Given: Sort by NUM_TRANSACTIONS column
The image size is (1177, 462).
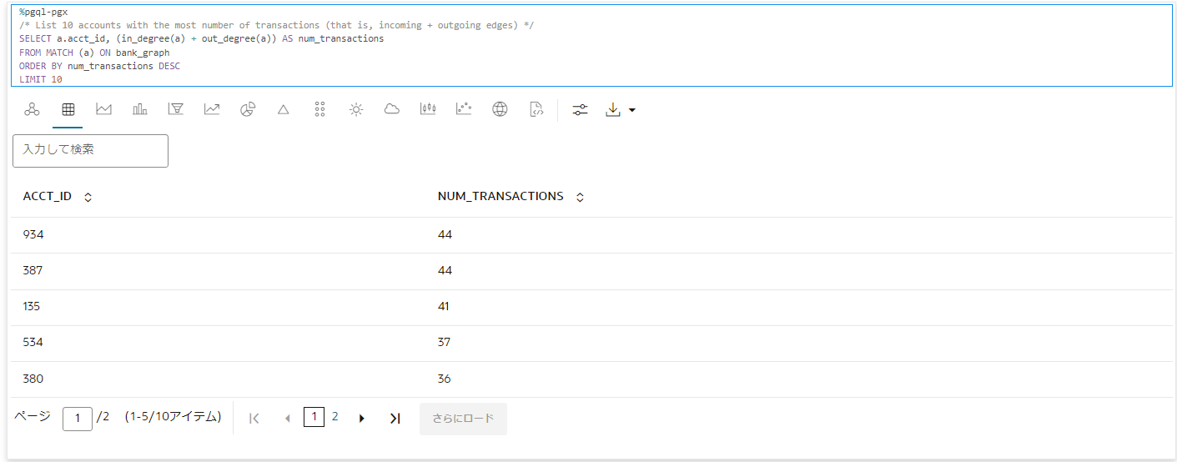Looking at the screenshot, I should click(580, 198).
